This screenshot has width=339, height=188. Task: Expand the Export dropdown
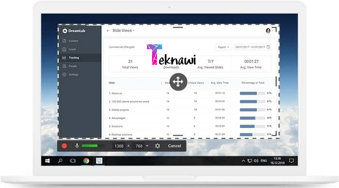223,47
